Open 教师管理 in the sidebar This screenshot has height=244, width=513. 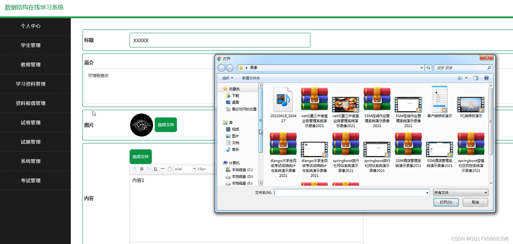(31, 65)
